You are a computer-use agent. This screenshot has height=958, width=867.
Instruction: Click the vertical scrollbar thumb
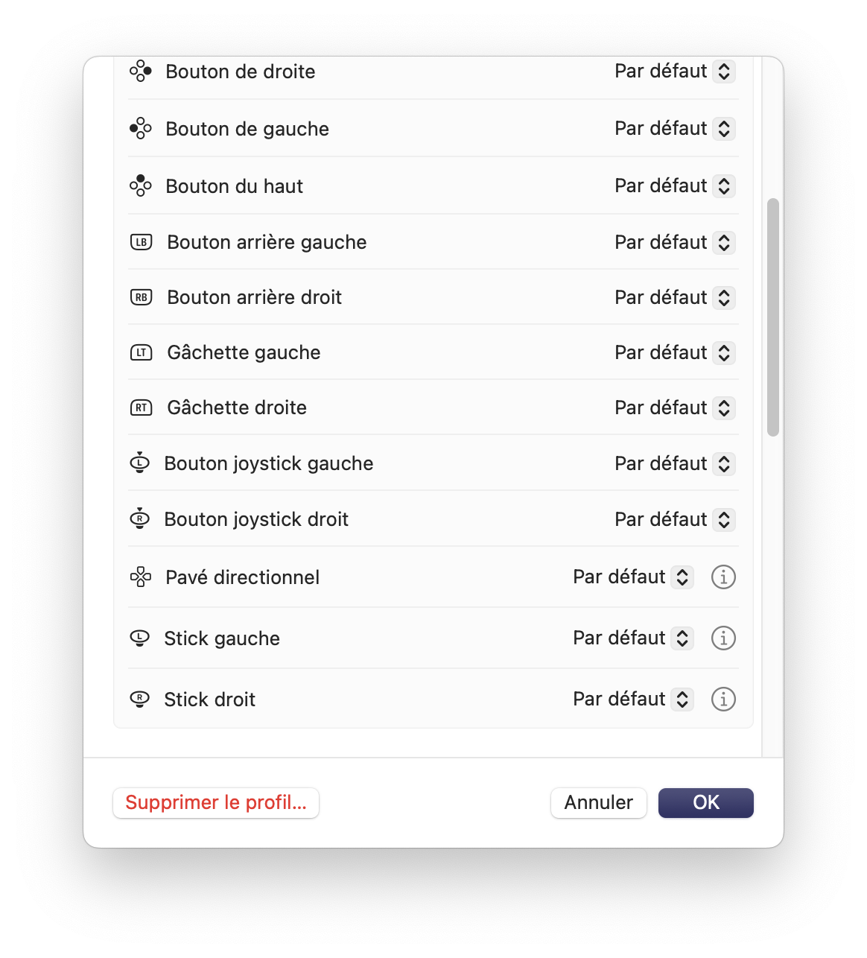(773, 317)
